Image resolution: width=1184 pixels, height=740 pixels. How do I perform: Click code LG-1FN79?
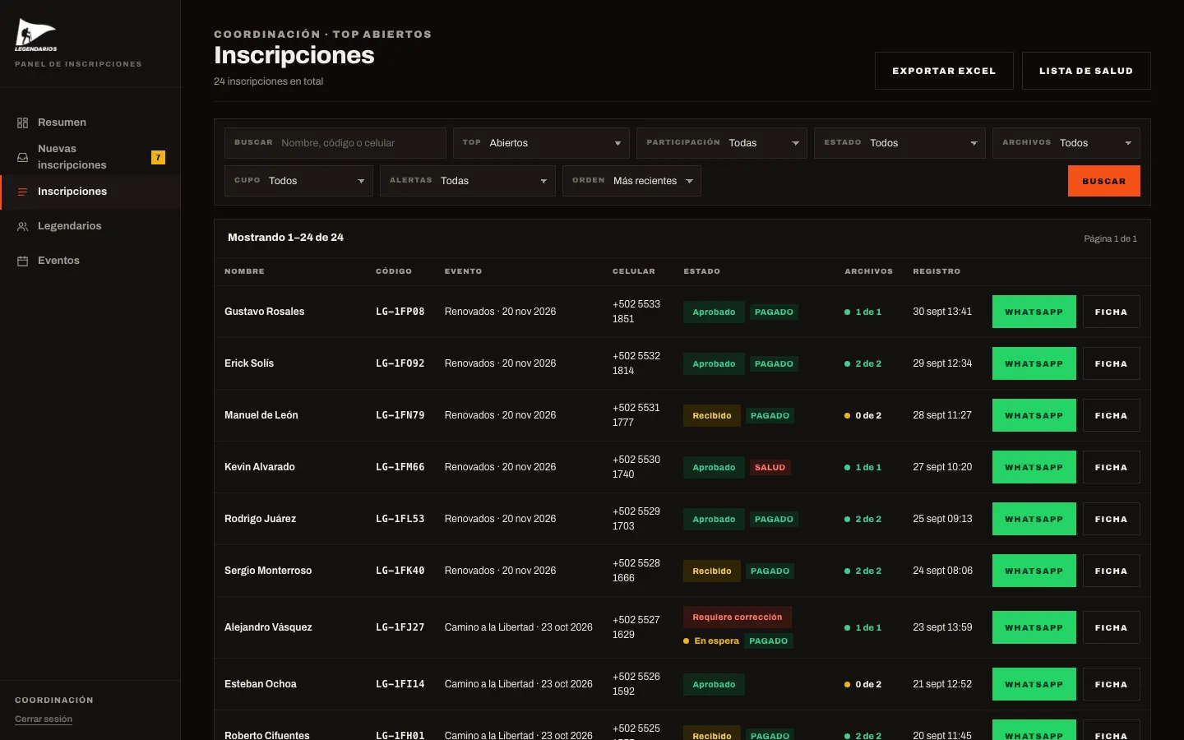(x=400, y=415)
